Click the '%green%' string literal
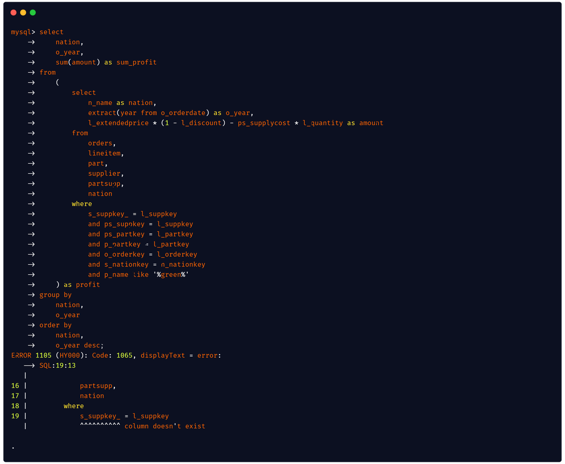The height and width of the screenshot is (464, 565). 171,275
